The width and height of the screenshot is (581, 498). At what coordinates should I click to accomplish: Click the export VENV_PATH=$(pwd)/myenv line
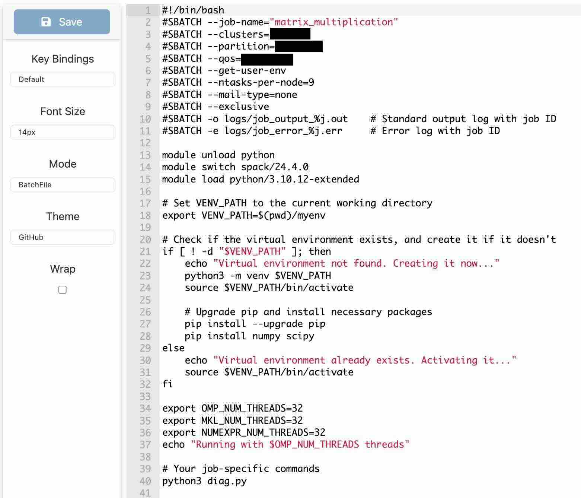[244, 216]
